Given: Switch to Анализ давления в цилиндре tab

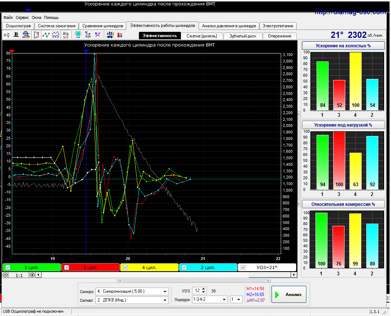Looking at the screenshot, I should [229, 26].
